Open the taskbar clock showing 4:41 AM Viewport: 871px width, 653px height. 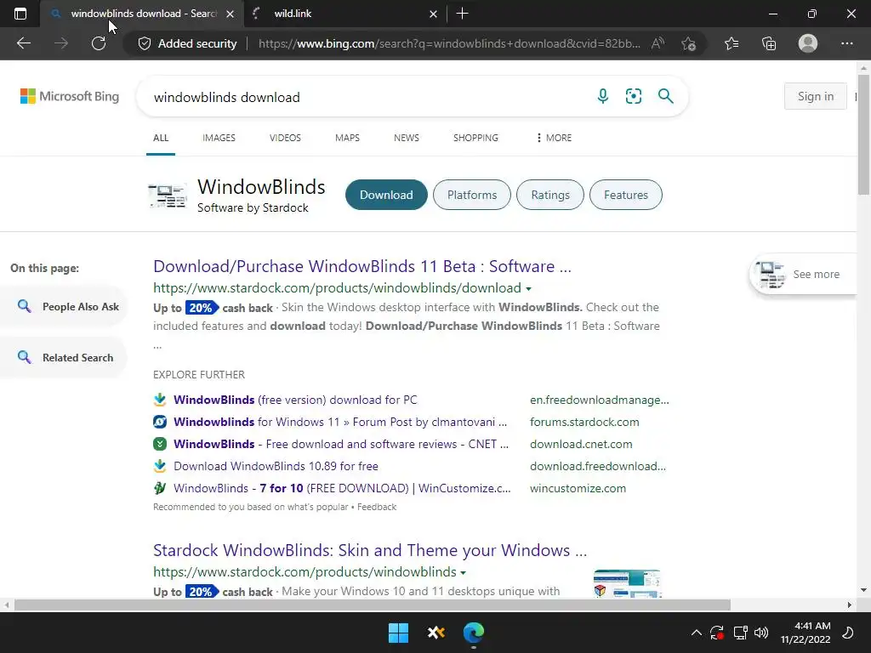806,633
